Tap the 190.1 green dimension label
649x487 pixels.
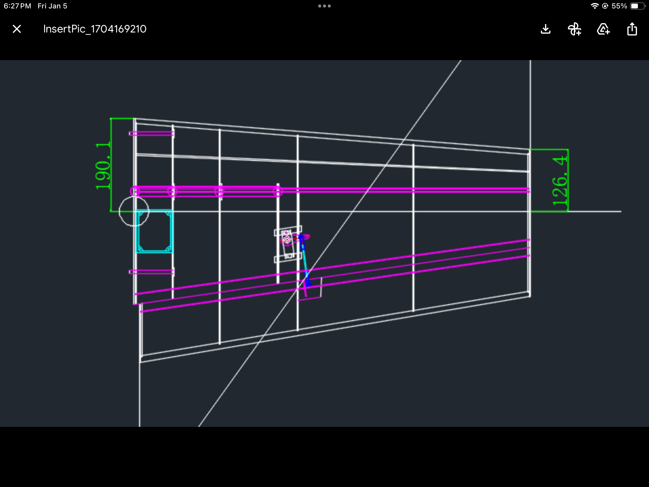[x=103, y=166]
